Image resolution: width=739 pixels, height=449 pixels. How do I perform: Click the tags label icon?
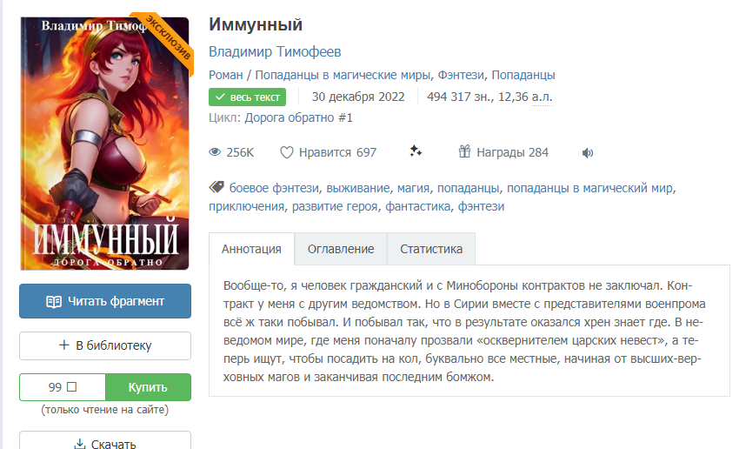coord(216,187)
